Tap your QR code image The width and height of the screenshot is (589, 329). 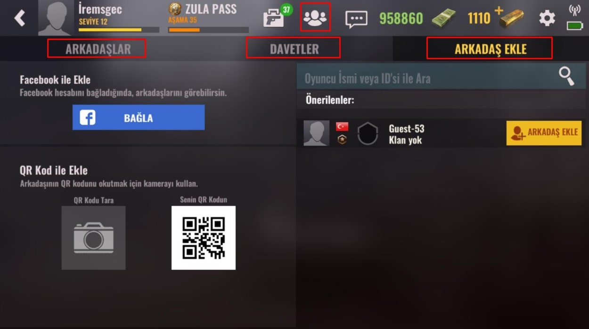[x=204, y=238]
